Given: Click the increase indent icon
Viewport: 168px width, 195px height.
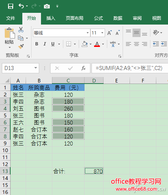Looking at the screenshot, I should tap(164, 44).
